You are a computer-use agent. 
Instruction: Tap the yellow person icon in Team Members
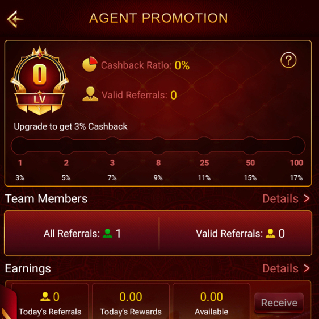point(270,233)
